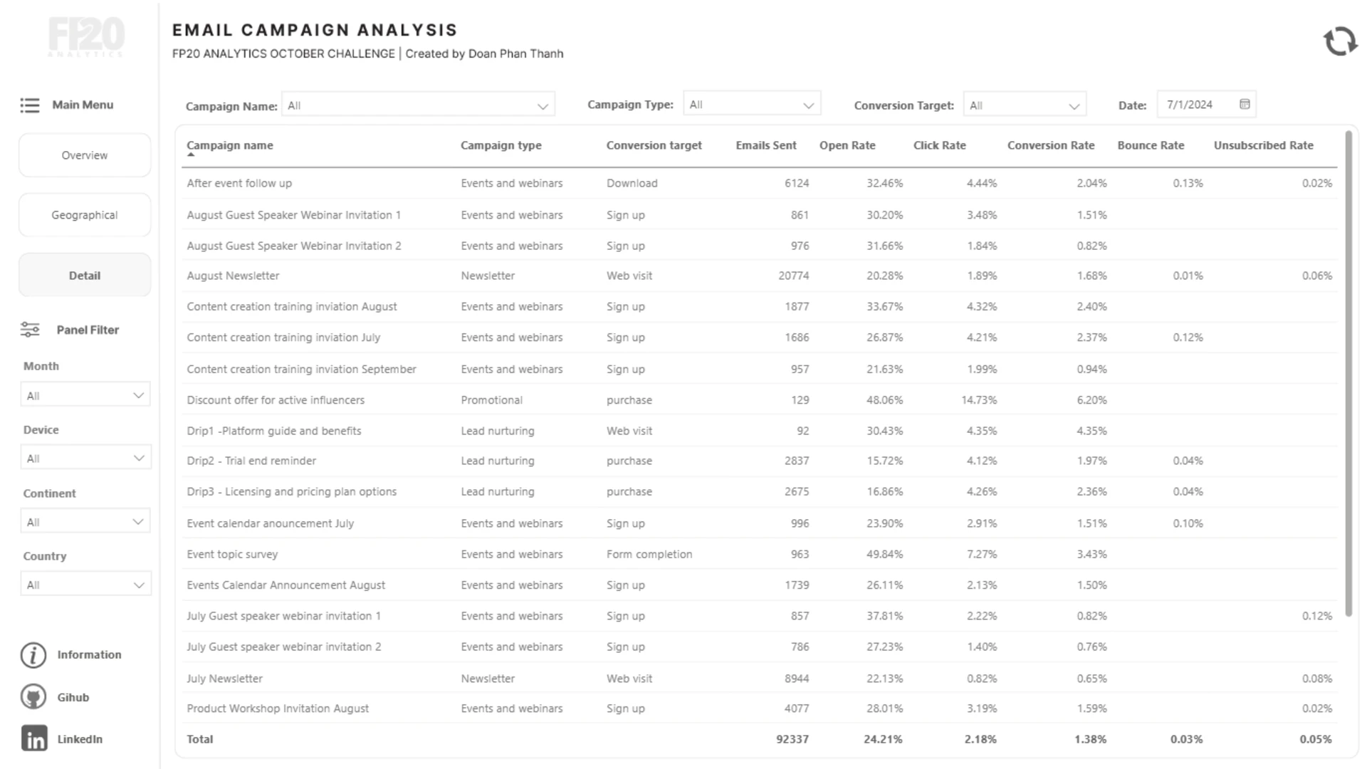
Task: Click the refresh arrows icon
Action: click(1340, 41)
